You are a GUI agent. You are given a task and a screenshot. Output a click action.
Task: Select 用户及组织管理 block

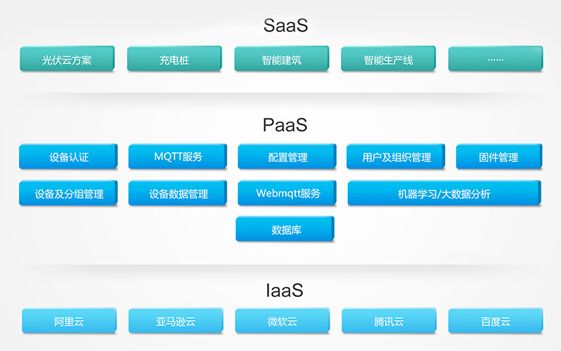[x=396, y=157]
